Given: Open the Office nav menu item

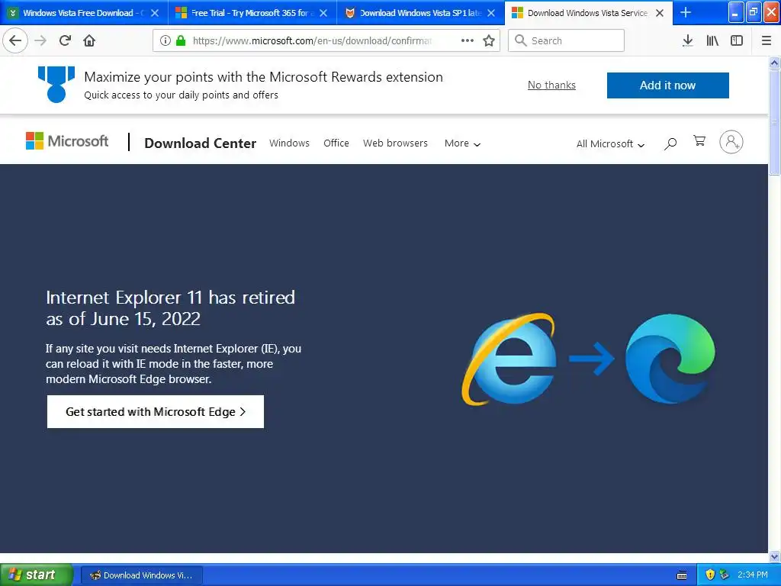Looking at the screenshot, I should coord(336,143).
